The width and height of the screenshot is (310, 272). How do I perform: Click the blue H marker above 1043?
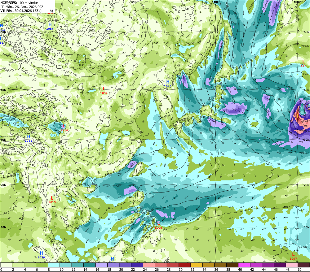[168, 82]
